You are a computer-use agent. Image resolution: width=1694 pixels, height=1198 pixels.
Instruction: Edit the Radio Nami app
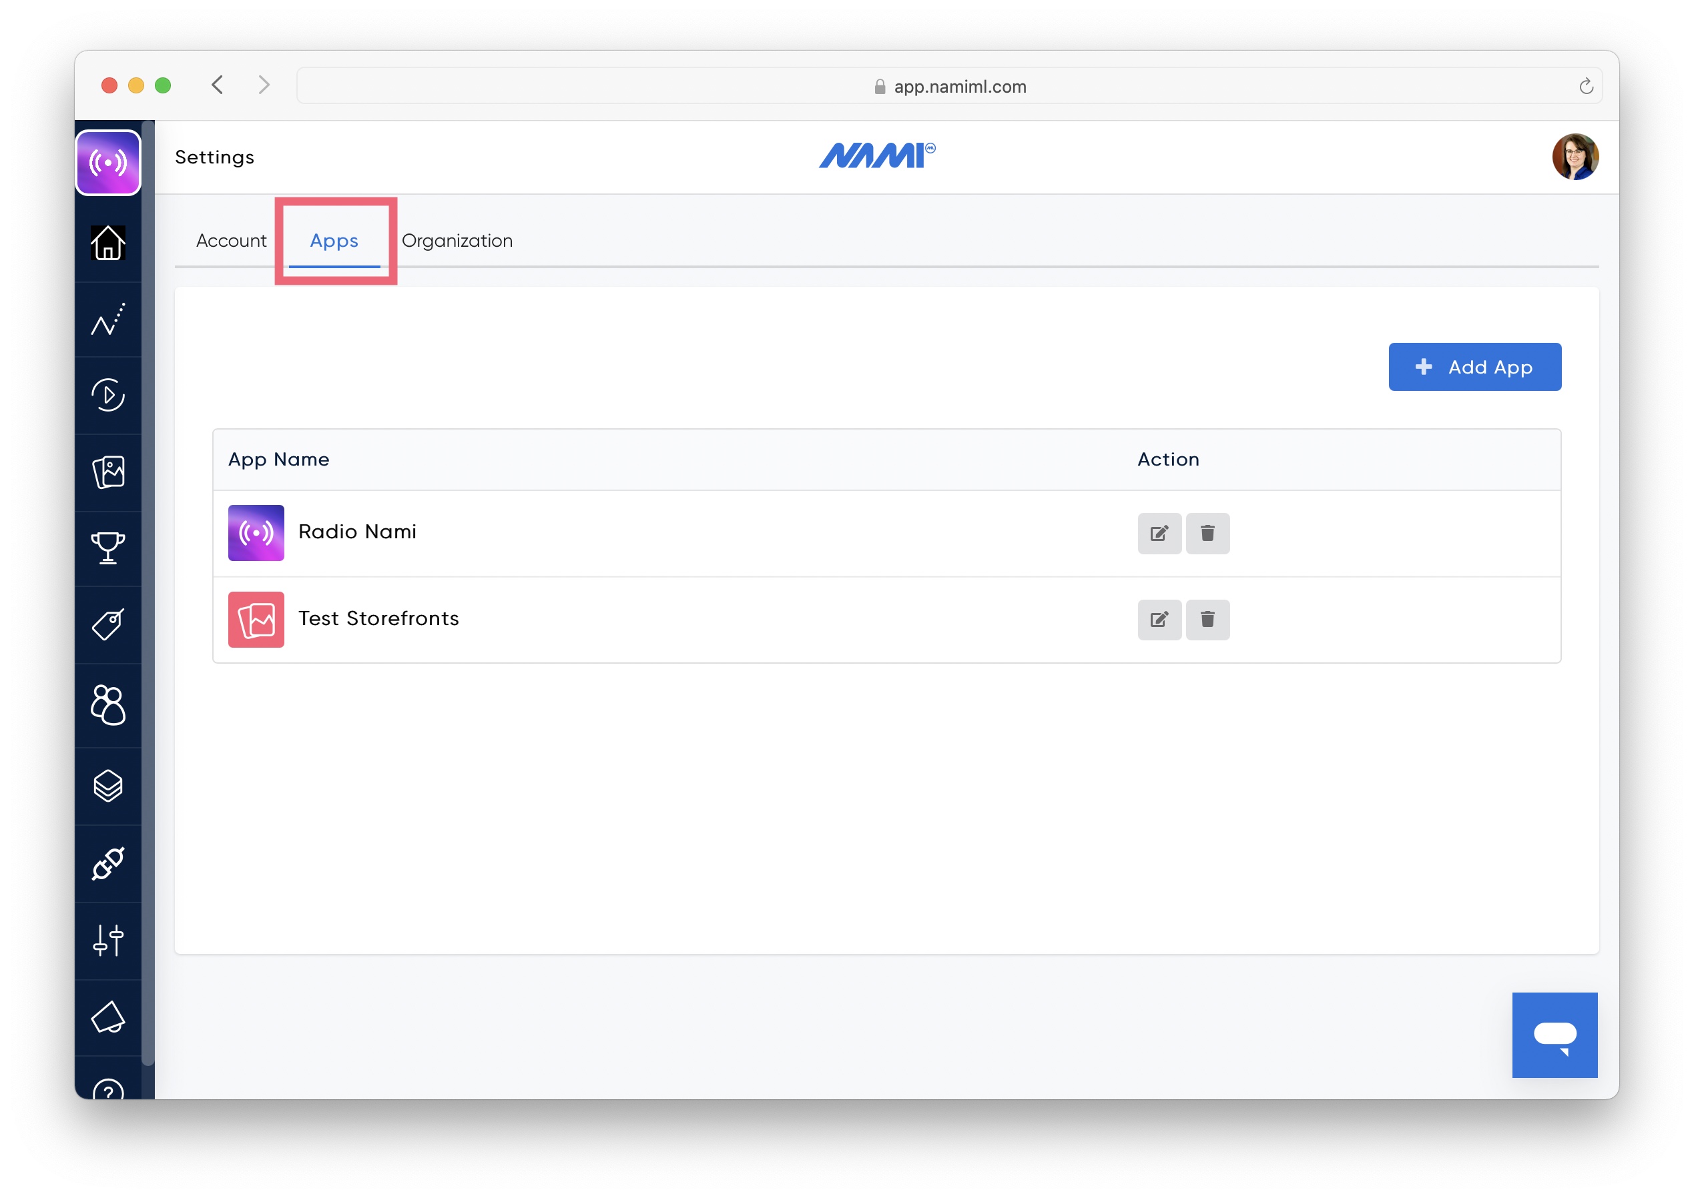(1159, 532)
